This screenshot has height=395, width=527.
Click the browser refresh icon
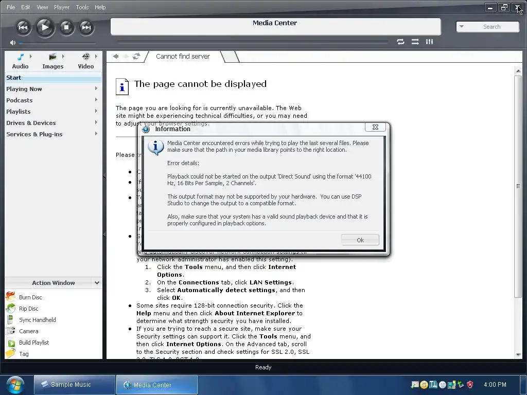tap(136, 57)
